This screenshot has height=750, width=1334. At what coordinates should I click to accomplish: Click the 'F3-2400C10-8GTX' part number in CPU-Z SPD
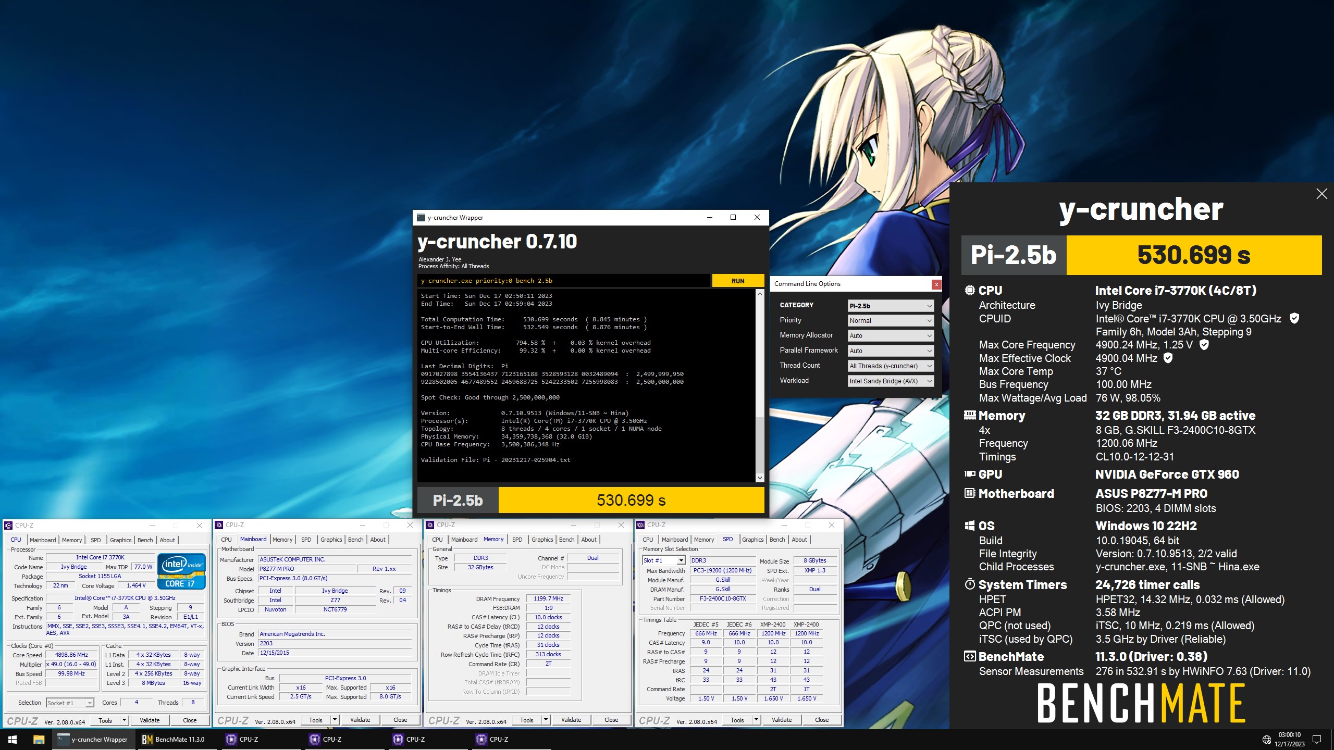(x=723, y=599)
